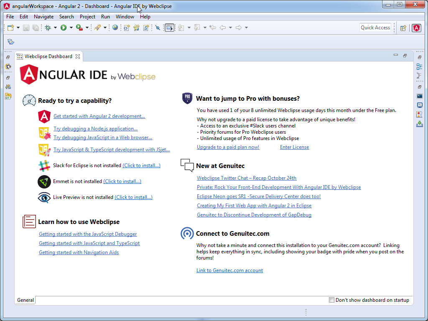The width and height of the screenshot is (428, 321).
Task: Open Upgrade to a paid plan now link
Action: click(228, 147)
